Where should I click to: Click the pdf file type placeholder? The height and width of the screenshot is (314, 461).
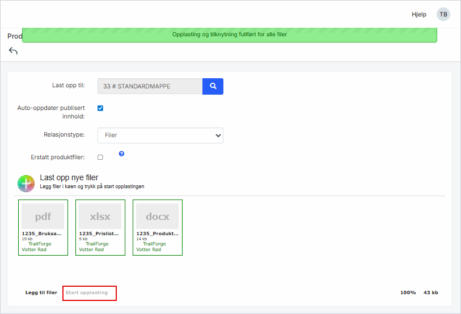pos(43,217)
